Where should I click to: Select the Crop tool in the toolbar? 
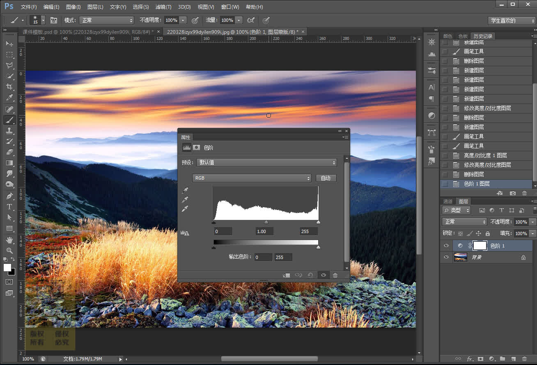click(9, 87)
